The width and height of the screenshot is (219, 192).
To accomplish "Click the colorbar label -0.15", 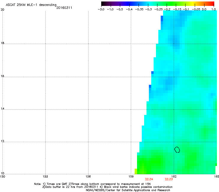I will tap(177, 9).
